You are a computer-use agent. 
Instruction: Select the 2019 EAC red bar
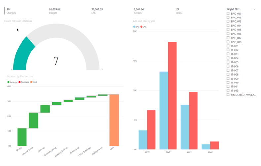[x=151, y=130]
